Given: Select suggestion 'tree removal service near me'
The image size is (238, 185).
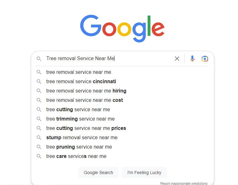Looking at the screenshot, I should coord(78,72).
